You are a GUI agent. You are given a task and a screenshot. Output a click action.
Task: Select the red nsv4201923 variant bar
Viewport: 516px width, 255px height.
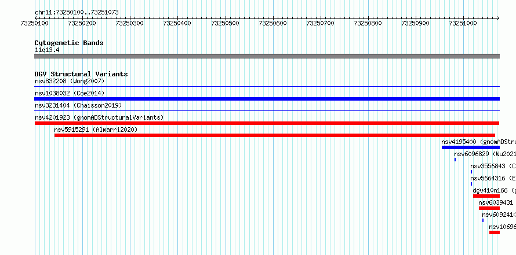pyautogui.click(x=267, y=123)
